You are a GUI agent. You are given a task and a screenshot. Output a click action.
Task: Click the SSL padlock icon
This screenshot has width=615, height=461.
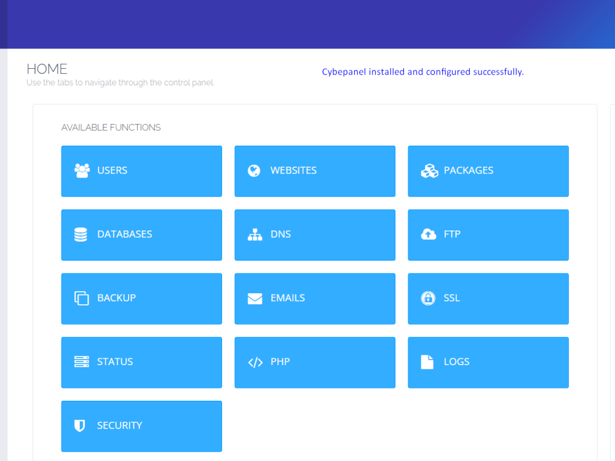428,298
